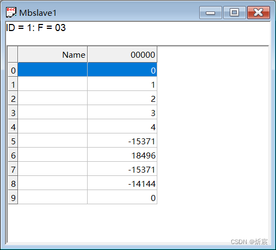
Task: Select the 18496 value cell
Action: click(122, 155)
